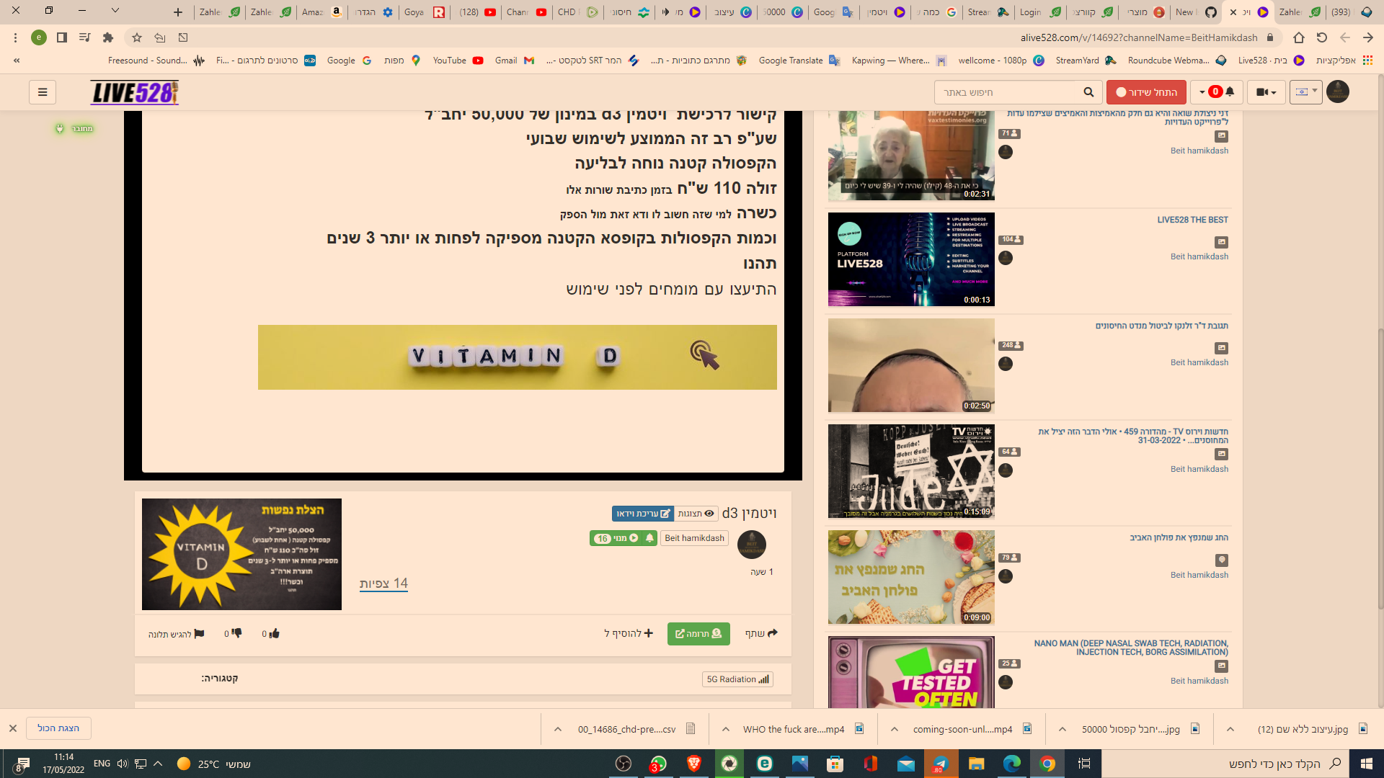Click the LIVE528 logo
The height and width of the screenshot is (778, 1384).
pos(135,92)
